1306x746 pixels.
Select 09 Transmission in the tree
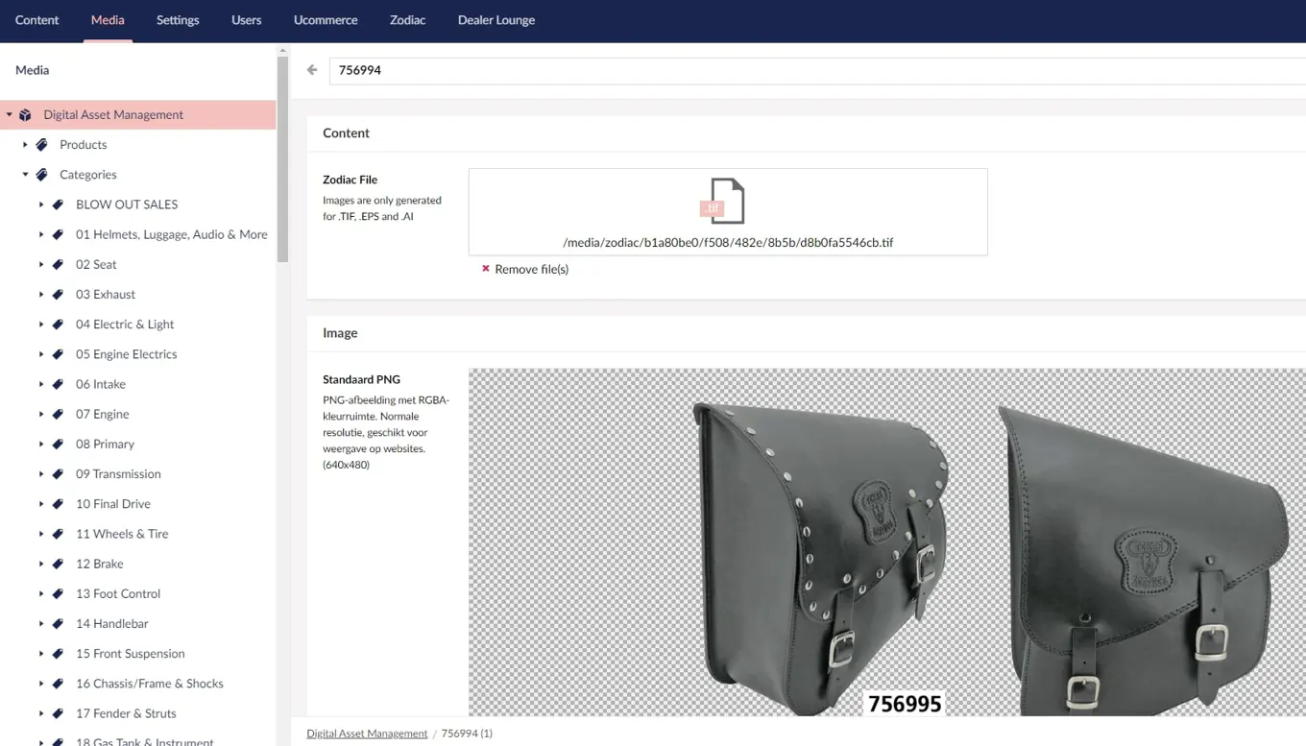(x=118, y=474)
